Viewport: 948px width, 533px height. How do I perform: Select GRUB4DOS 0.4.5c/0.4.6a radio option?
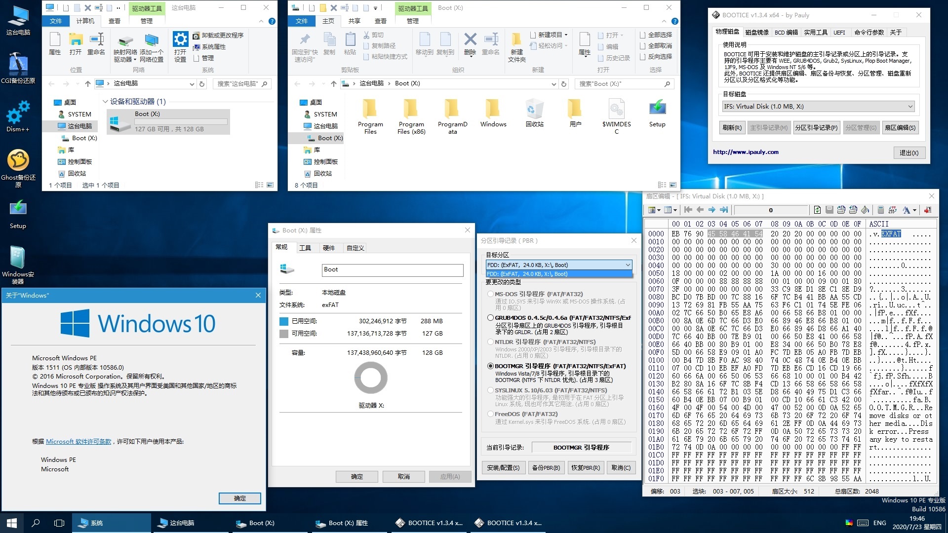coord(490,318)
